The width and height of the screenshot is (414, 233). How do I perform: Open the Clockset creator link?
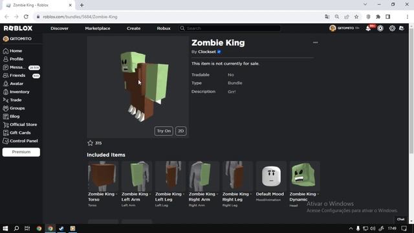point(207,52)
